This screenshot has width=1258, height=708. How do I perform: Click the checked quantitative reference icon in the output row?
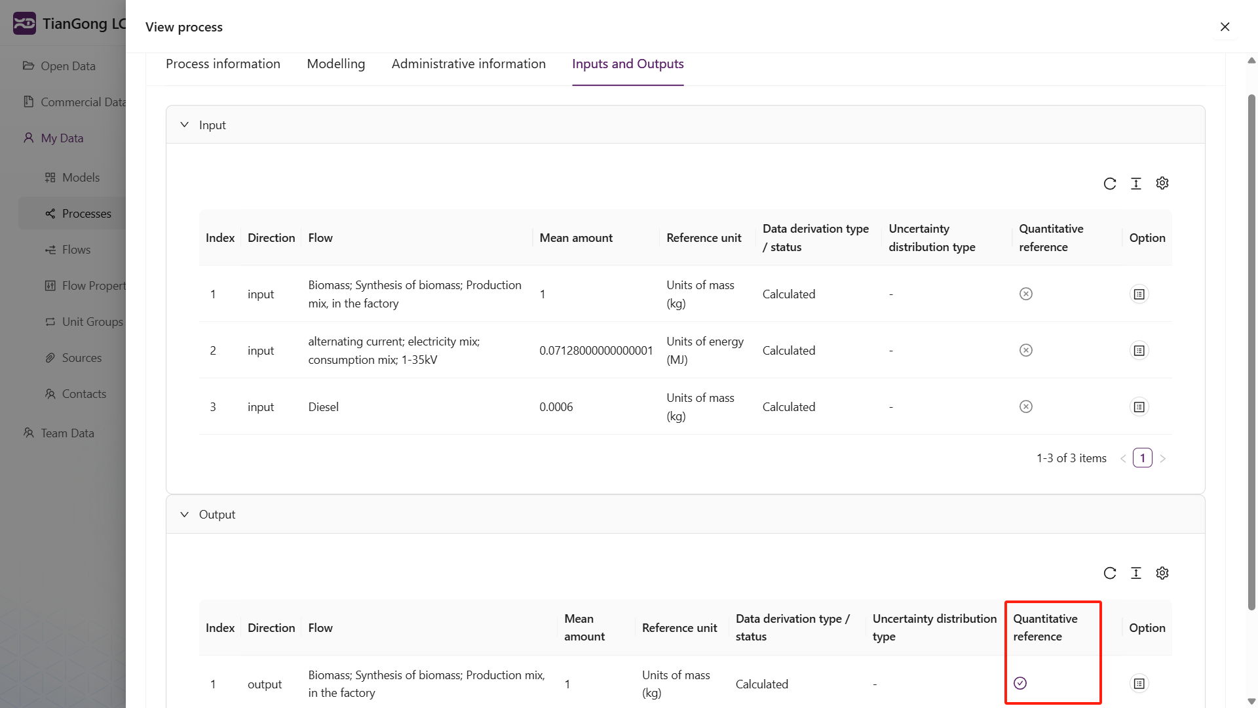1020,683
